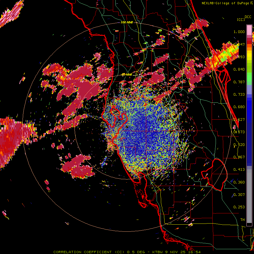The height and width of the screenshot is (254, 254).
Task: Click the 50 NMI range ring label
Action: point(127,75)
